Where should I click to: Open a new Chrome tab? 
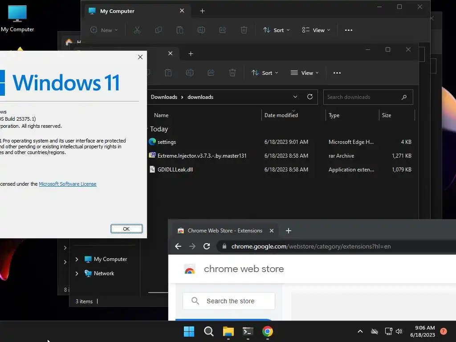tap(288, 231)
